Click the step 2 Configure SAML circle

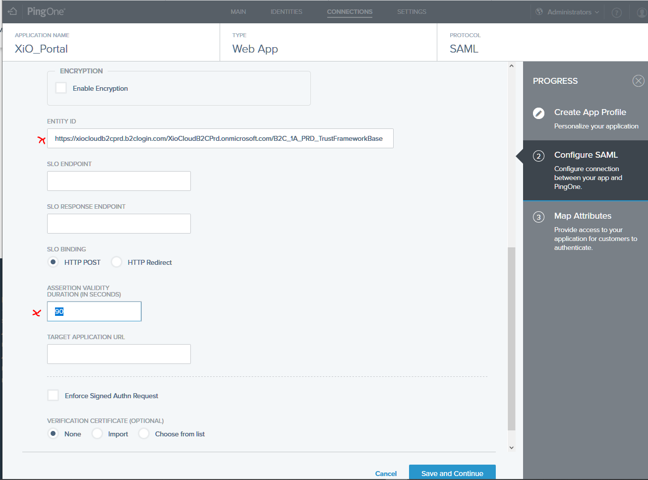pos(538,156)
